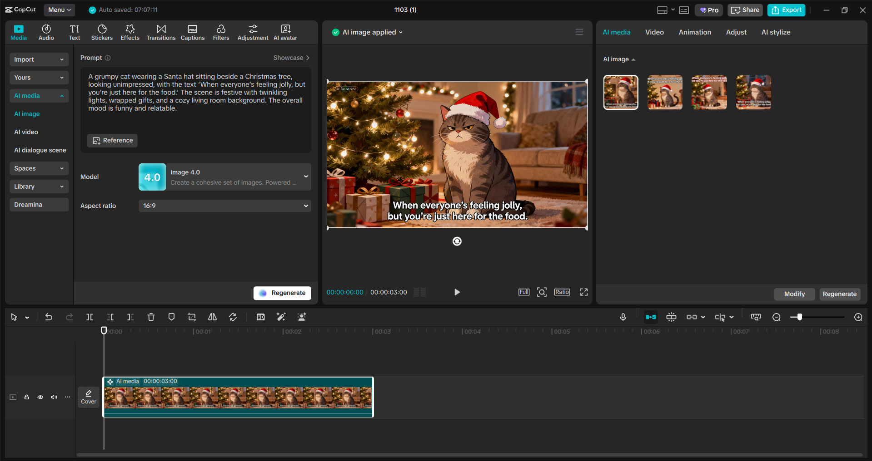Open the Effects panel
872x461 pixels.
pos(130,32)
